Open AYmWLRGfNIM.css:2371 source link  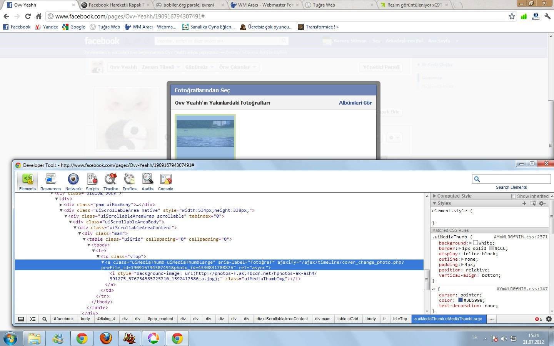point(521,237)
